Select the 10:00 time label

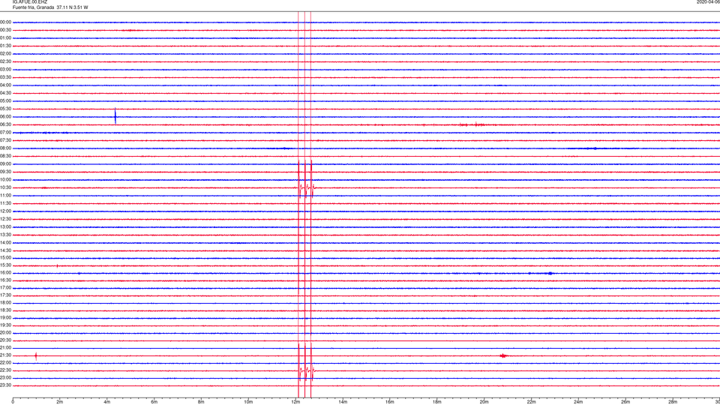click(5, 180)
